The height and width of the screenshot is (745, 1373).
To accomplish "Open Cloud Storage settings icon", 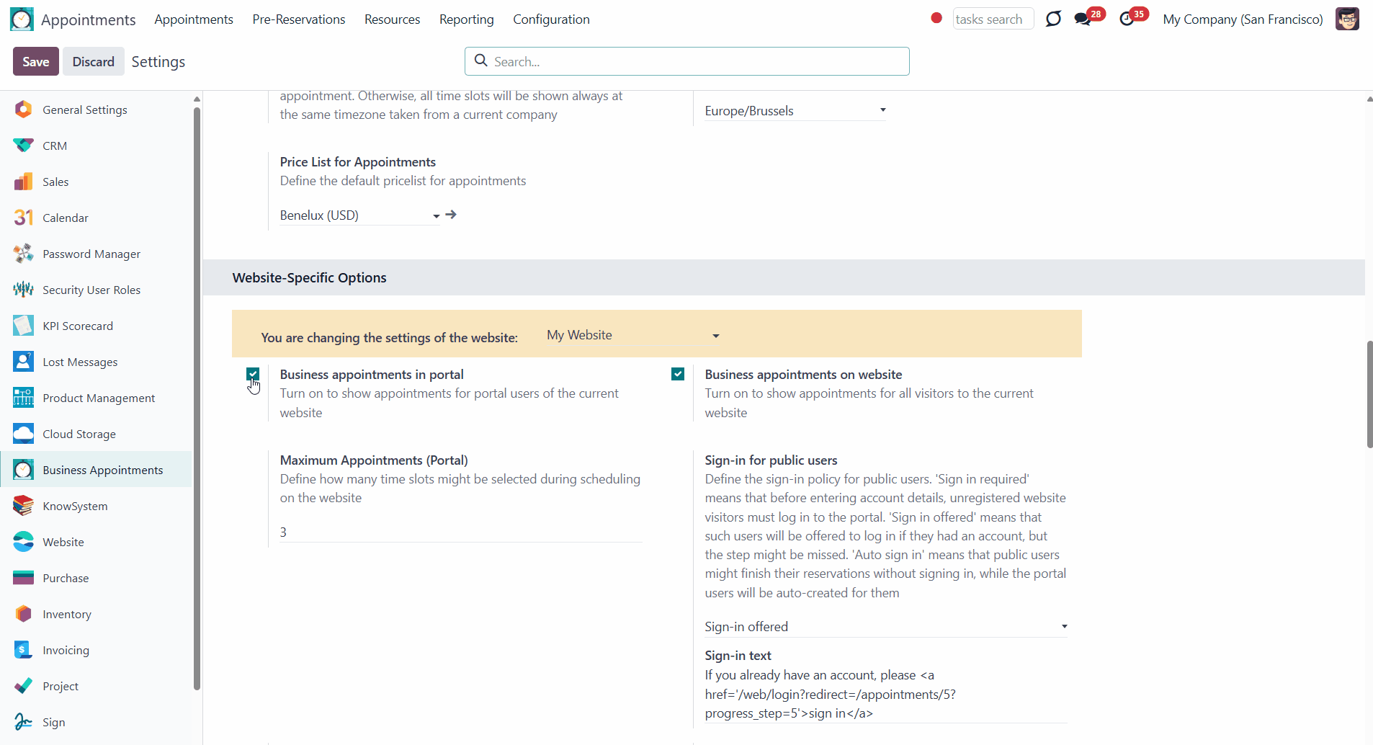I will click(x=23, y=434).
